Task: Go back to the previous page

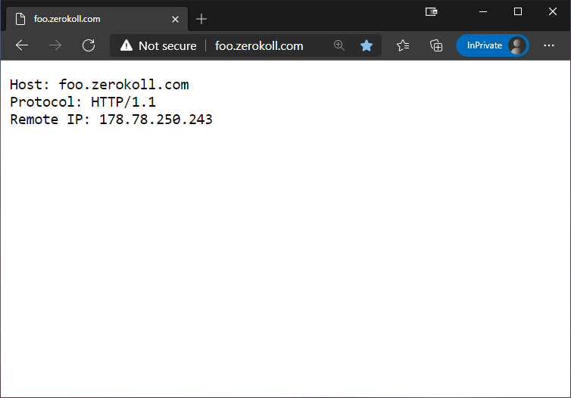Action: pos(22,45)
